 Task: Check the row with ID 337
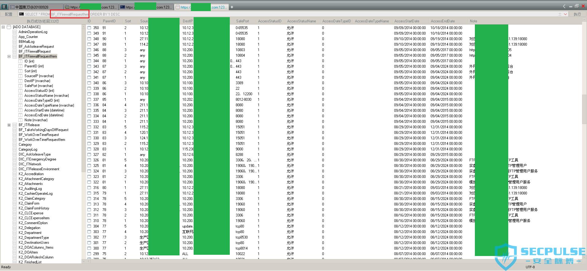89,100
